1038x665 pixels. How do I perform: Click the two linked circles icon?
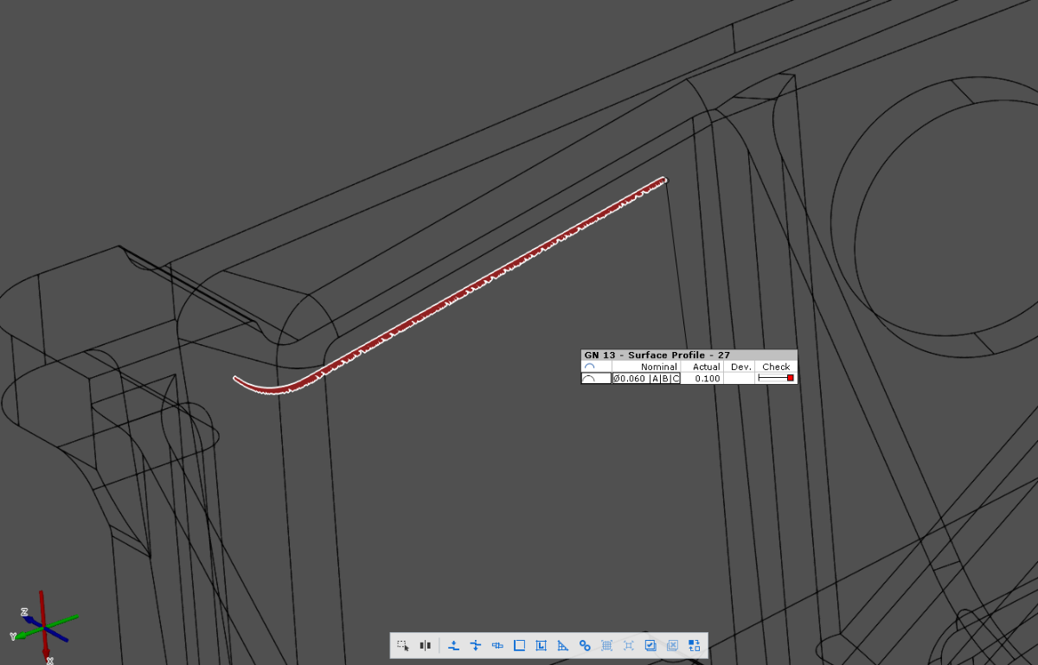point(585,645)
